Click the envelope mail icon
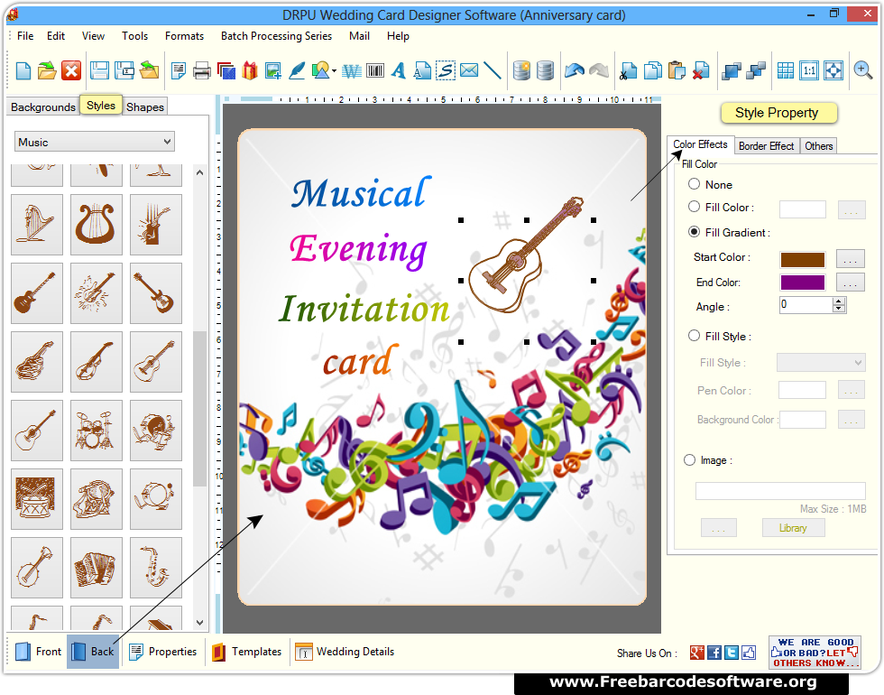 click(x=469, y=70)
